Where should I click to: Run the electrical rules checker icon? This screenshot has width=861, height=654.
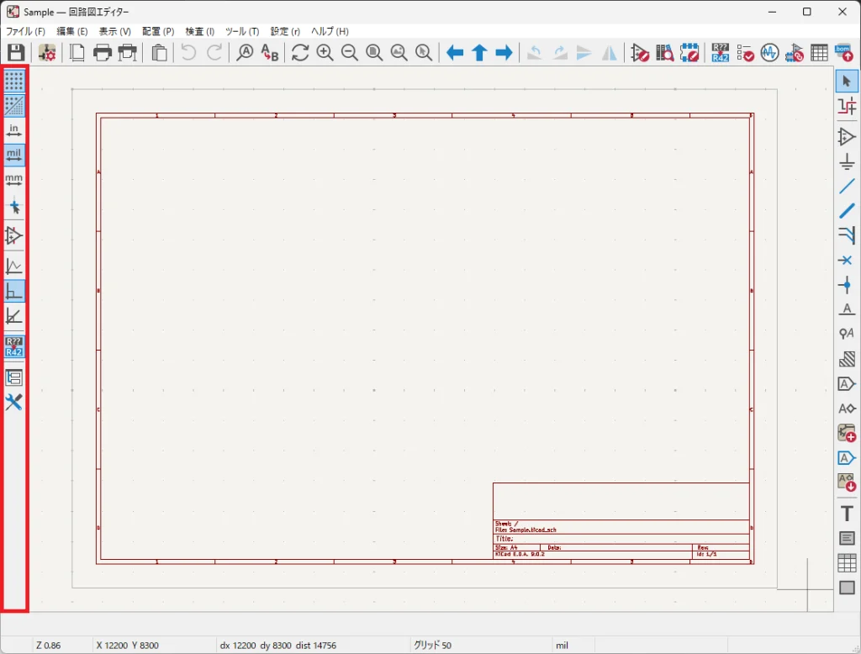point(745,53)
